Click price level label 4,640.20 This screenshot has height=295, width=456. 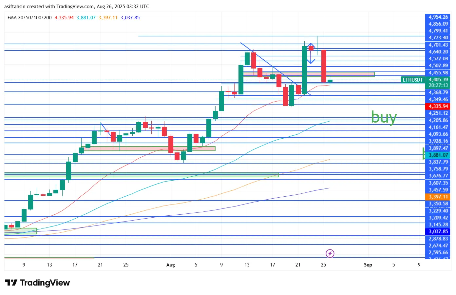[x=438, y=52]
